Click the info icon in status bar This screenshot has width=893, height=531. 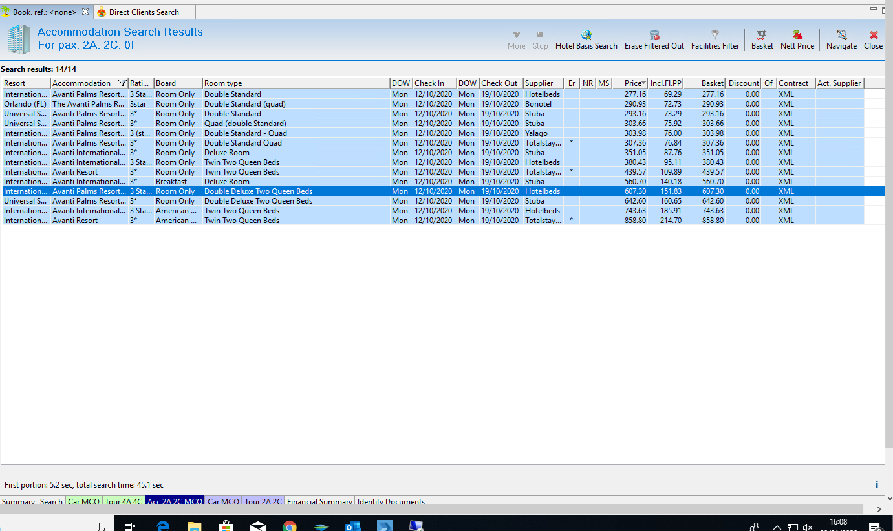click(x=876, y=485)
